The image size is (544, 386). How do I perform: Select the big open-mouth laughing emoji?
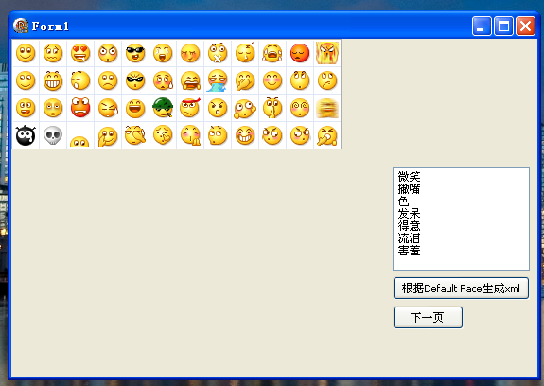(135, 108)
